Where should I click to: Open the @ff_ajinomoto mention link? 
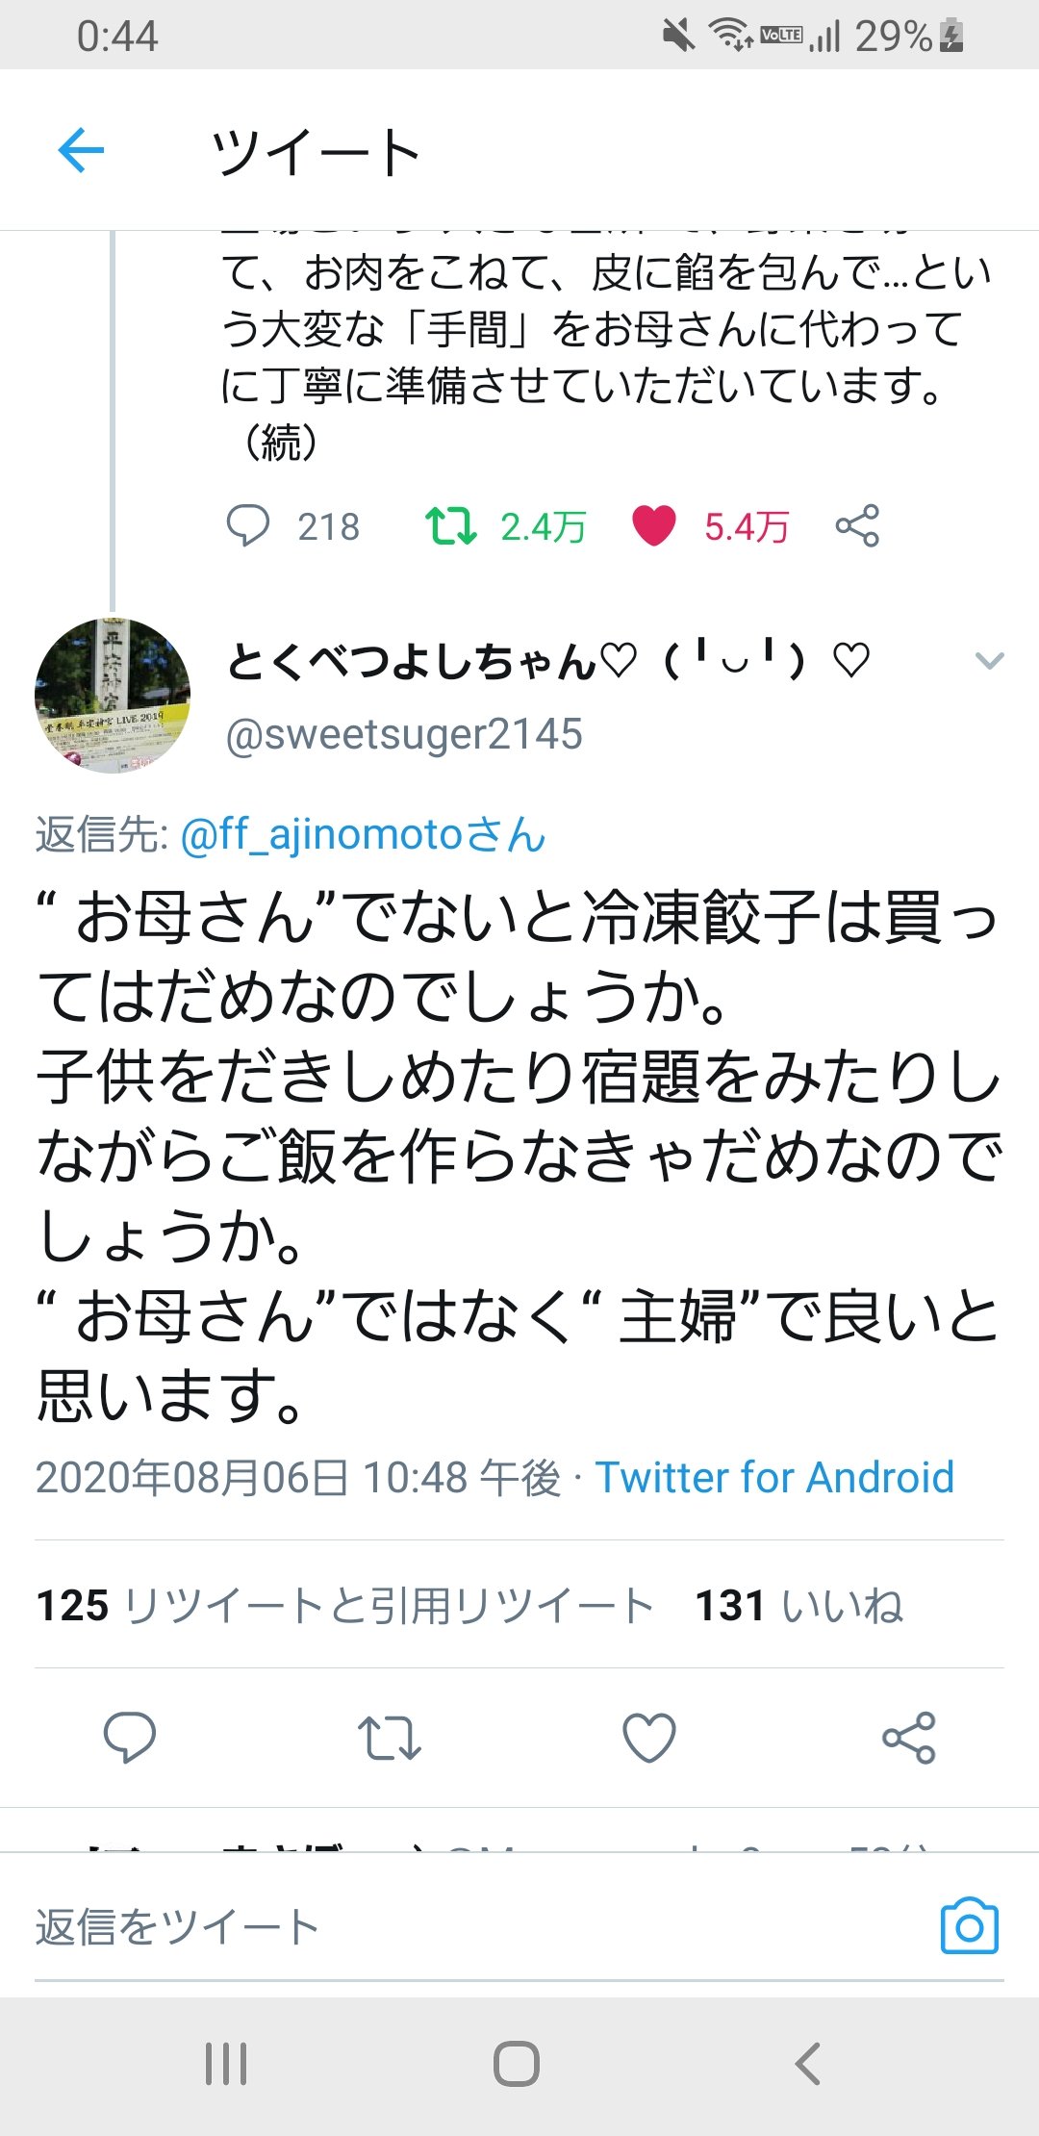pos(363,834)
